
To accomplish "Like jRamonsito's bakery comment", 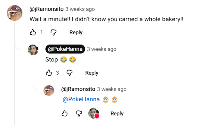I will point(33,32).
